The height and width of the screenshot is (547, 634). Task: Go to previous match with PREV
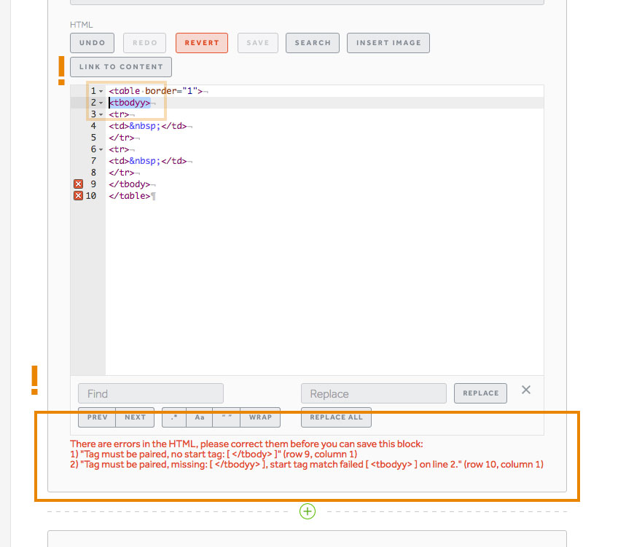click(97, 417)
